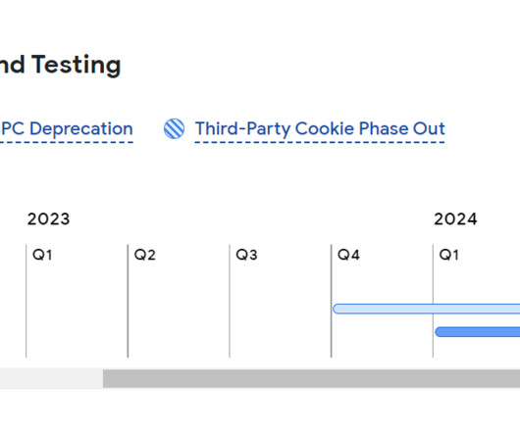520x434 pixels.
Task: Click the Testing heading text
Action: click(x=77, y=66)
